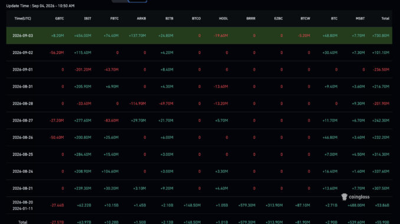400x224 pixels.
Task: Click the HODL column header
Action: tap(224, 19)
